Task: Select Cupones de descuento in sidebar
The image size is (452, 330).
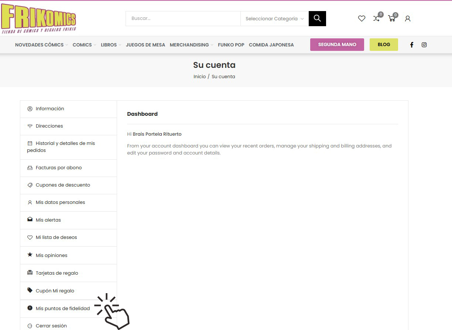Action: click(63, 185)
